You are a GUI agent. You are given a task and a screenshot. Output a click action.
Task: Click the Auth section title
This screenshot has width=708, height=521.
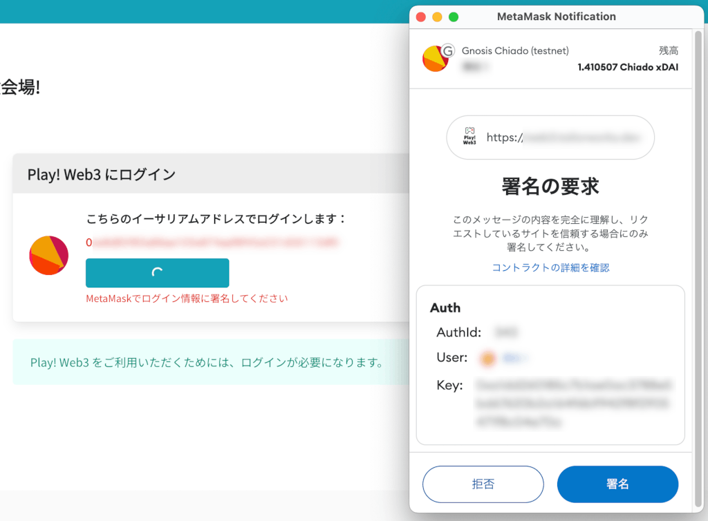pyautogui.click(x=445, y=307)
